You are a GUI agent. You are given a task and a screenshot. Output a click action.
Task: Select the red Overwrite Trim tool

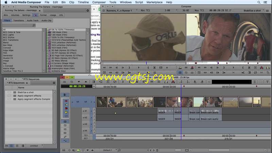coord(66,108)
